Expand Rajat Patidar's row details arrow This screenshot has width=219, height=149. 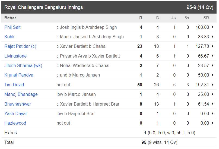pyautogui.click(x=212, y=46)
